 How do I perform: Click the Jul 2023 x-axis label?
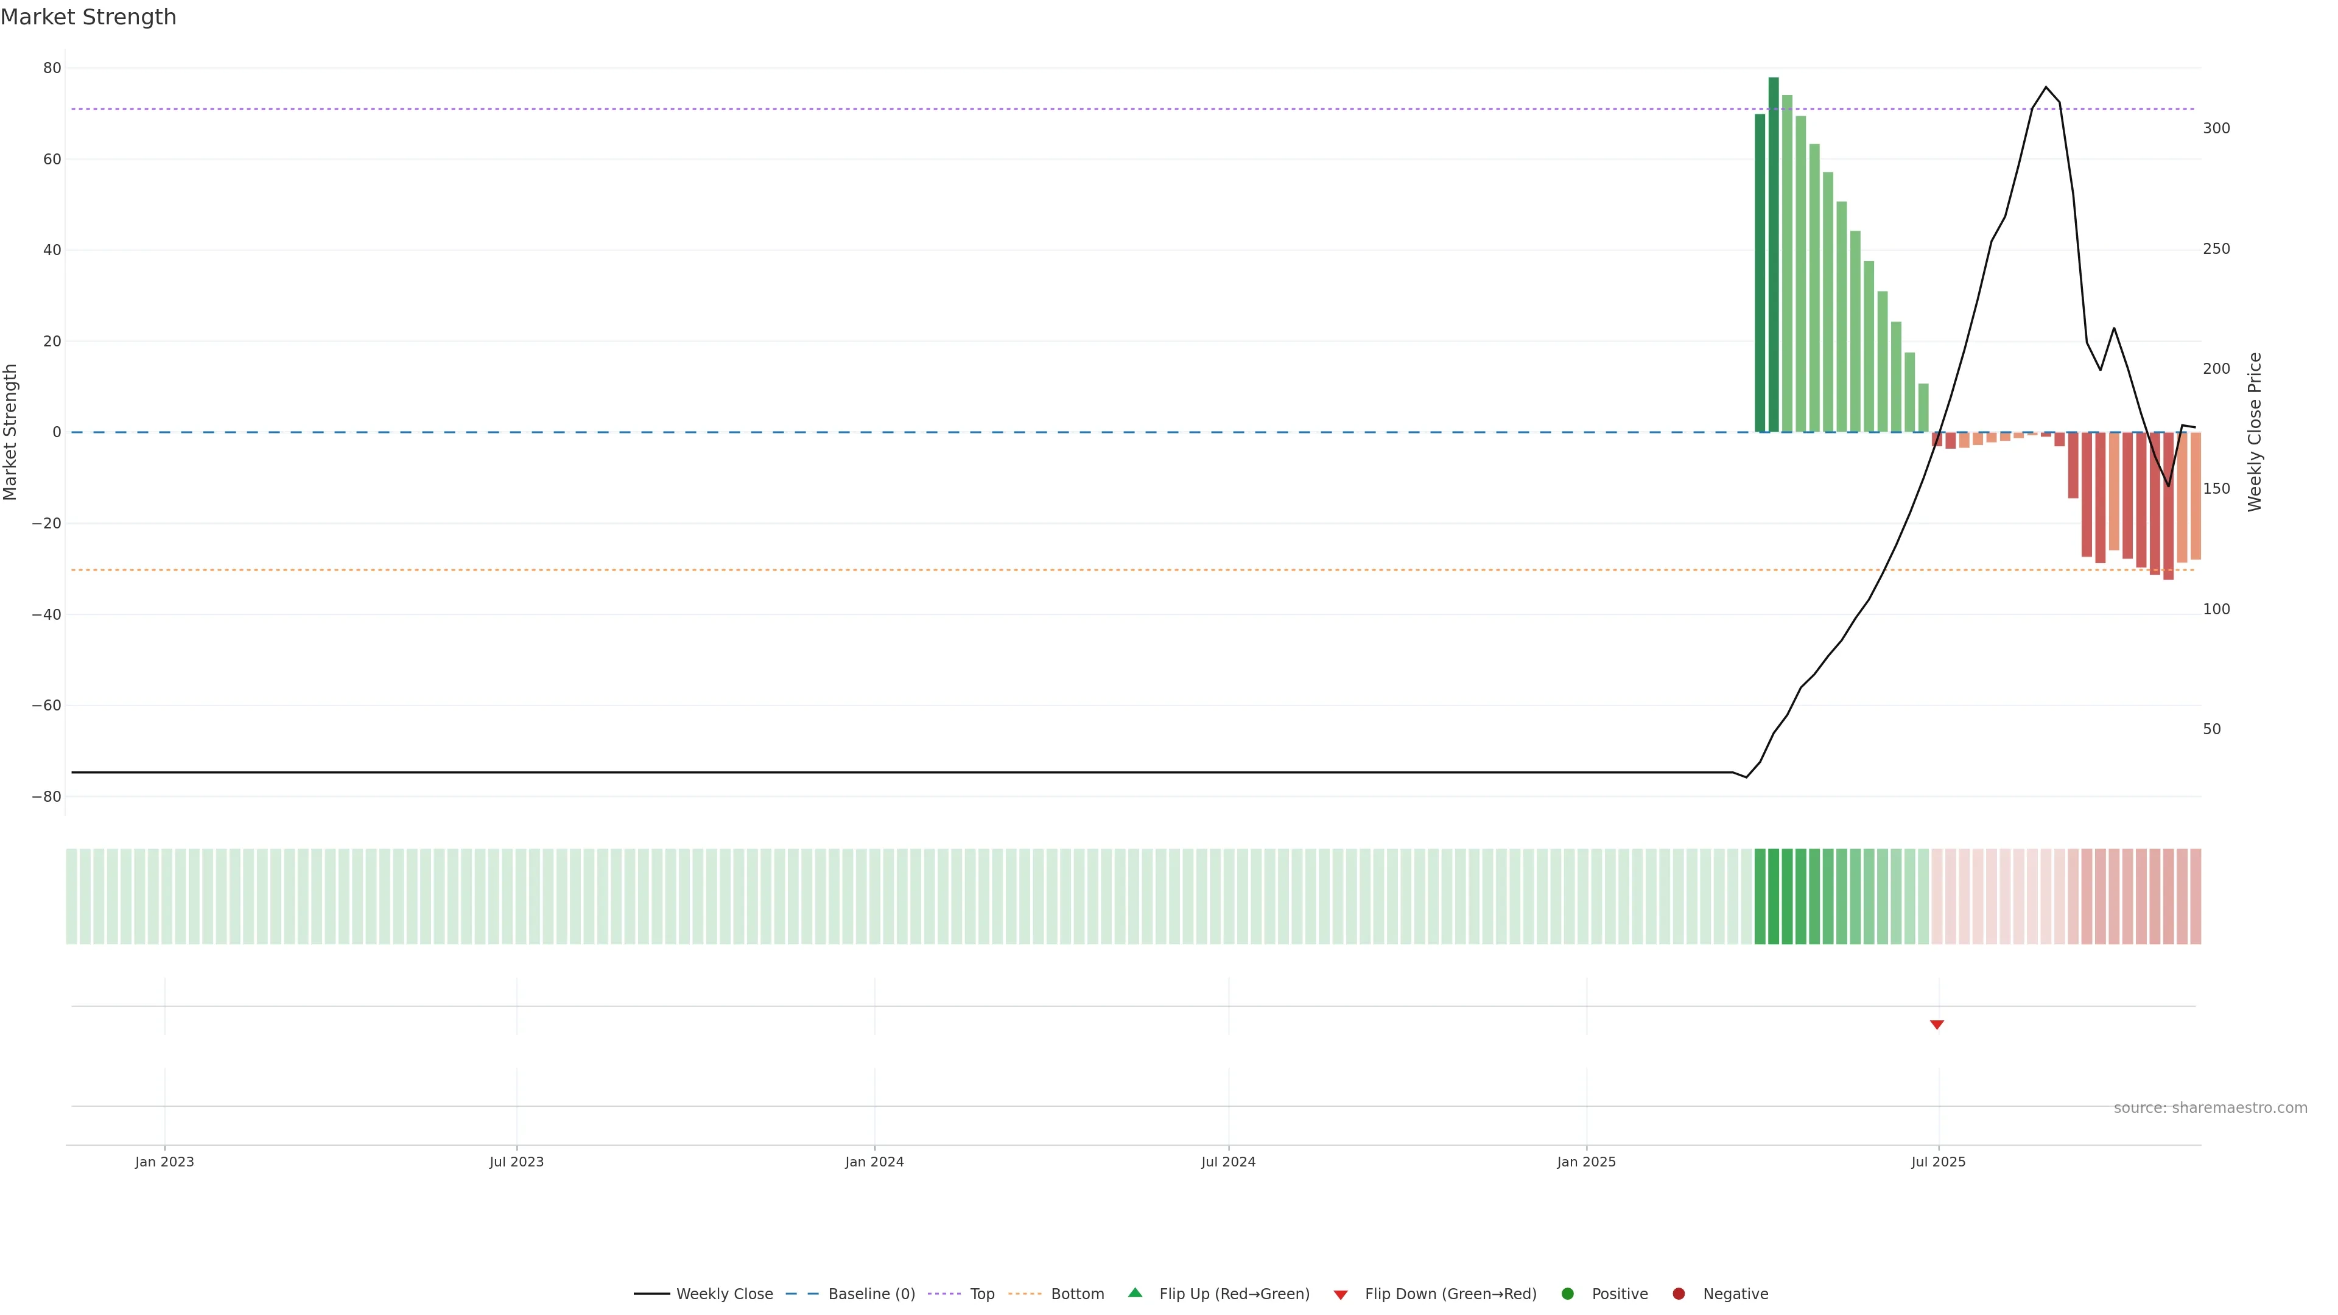pyautogui.click(x=516, y=1162)
